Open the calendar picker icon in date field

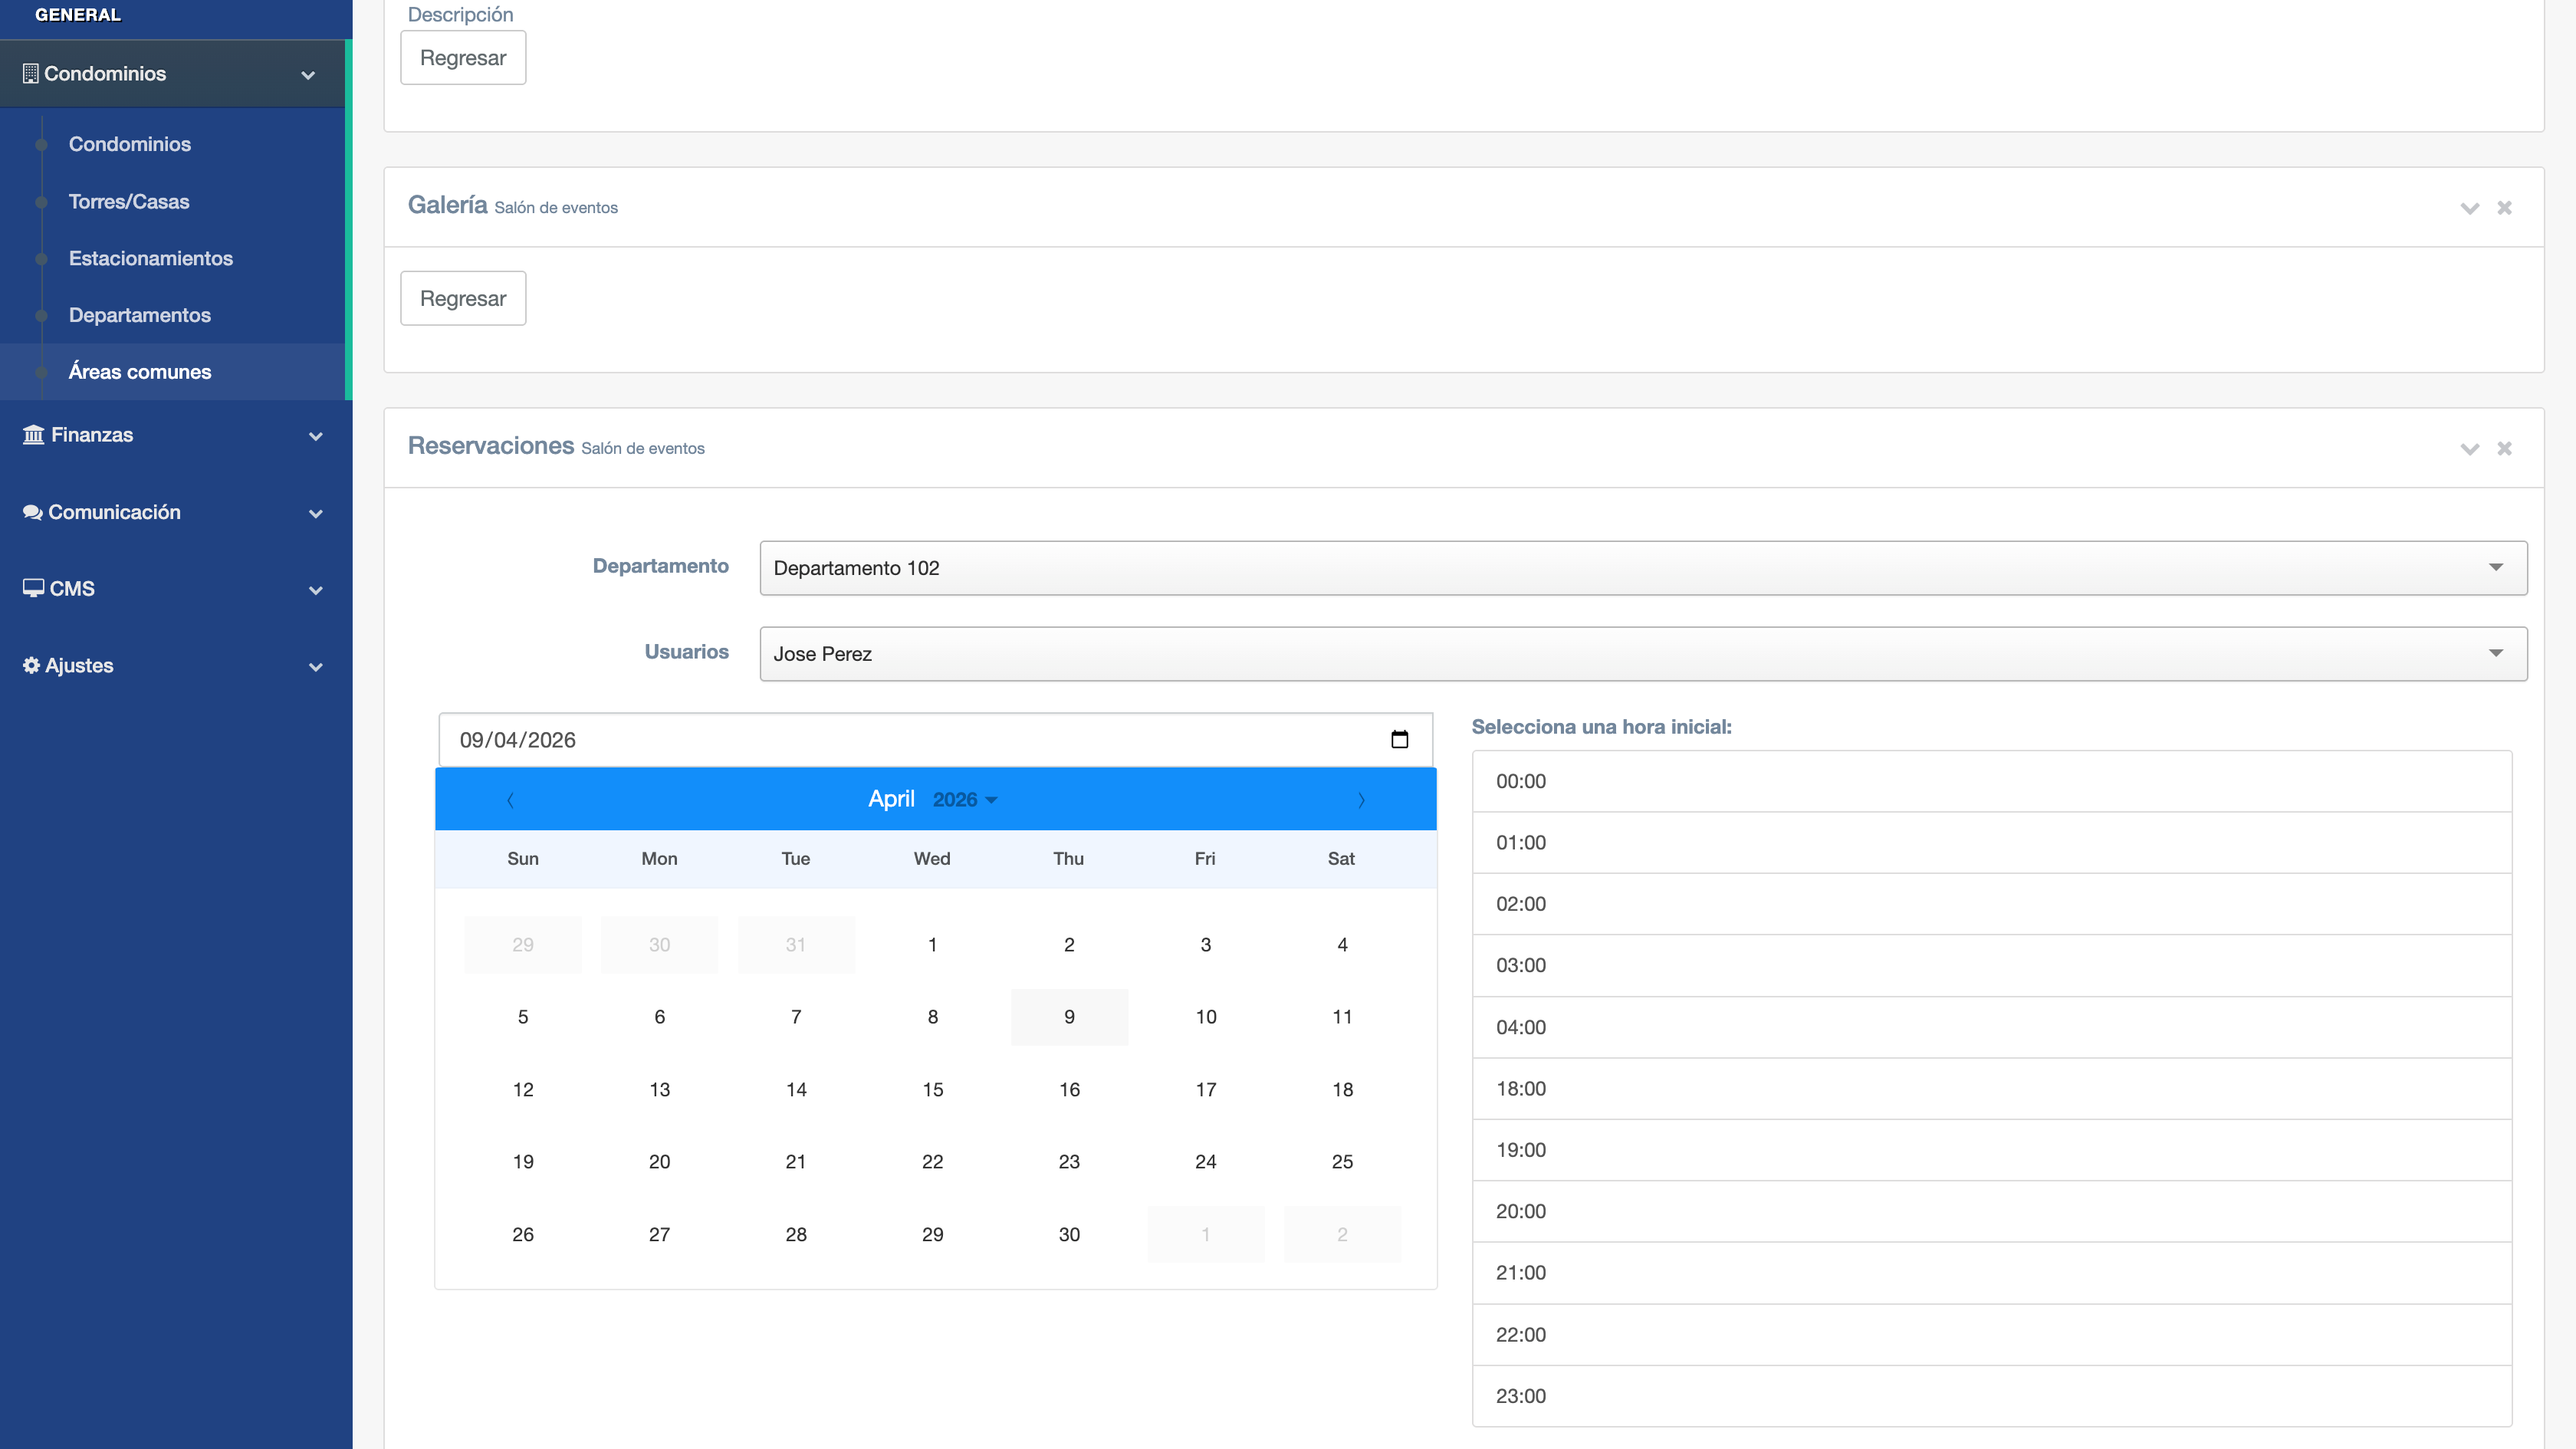(1399, 739)
